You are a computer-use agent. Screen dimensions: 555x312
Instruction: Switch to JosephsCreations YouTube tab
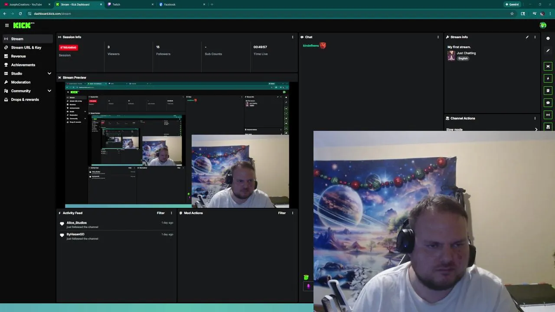pos(26,4)
